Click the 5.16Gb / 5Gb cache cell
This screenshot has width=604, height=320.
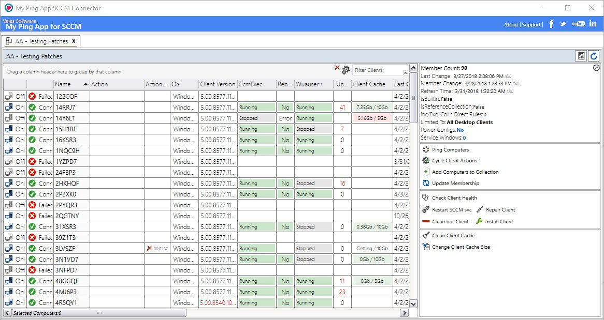coord(372,118)
